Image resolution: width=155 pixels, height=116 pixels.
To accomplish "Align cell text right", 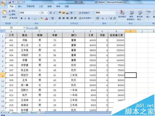I will pos(67,18).
